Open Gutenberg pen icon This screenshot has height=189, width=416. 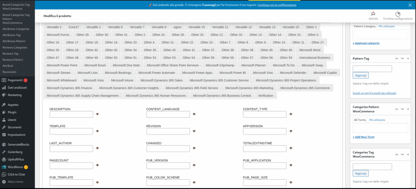[x=4, y=152]
